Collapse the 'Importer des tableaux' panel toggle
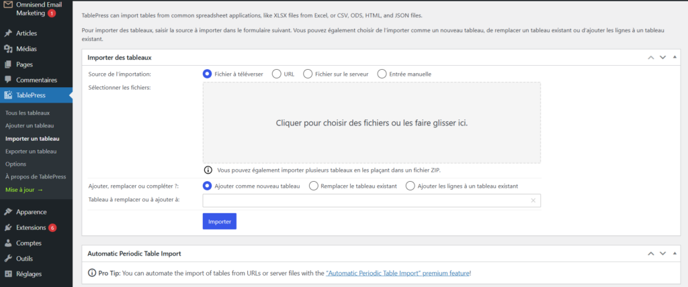 click(675, 58)
